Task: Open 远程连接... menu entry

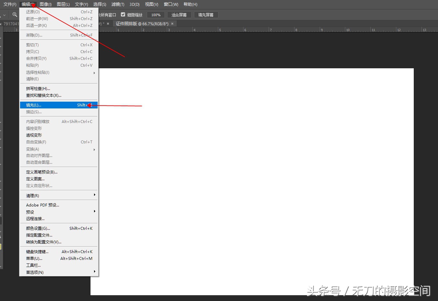Action: tap(59, 219)
